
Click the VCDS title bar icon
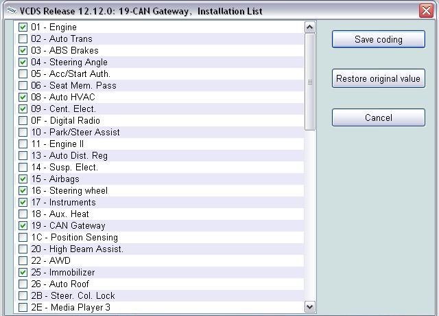(12, 11)
